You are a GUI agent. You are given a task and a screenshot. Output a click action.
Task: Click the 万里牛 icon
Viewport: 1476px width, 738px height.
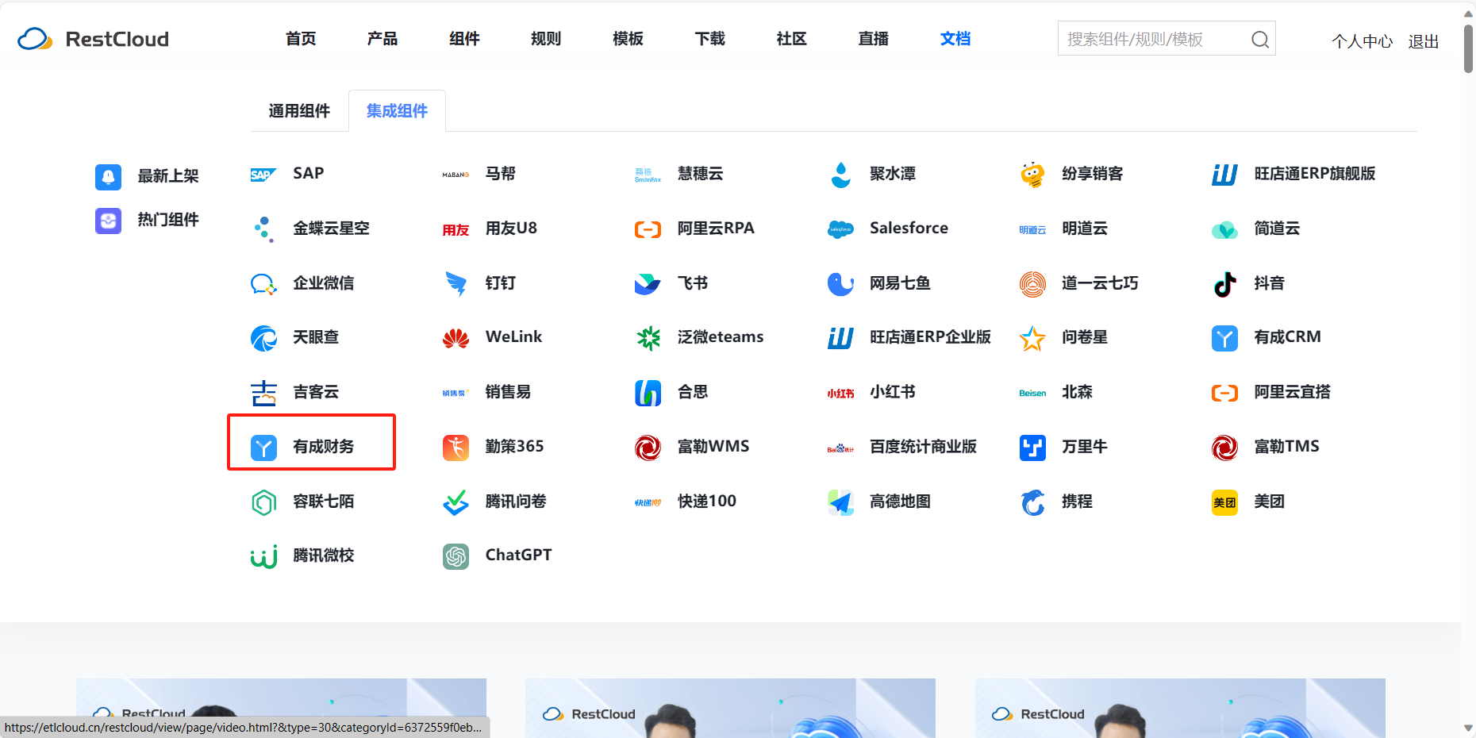click(1032, 448)
